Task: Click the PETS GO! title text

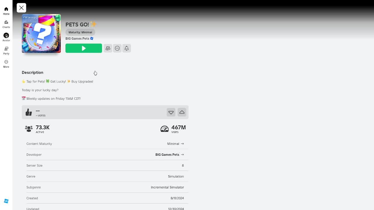Action: click(x=77, y=24)
